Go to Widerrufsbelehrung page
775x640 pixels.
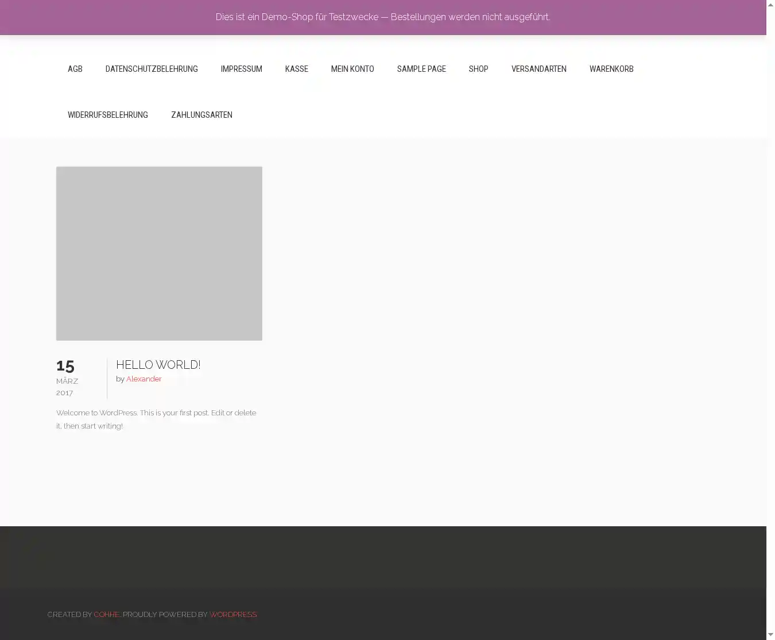click(108, 115)
